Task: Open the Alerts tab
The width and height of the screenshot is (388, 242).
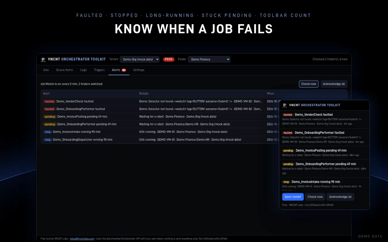Action: tap(119, 70)
